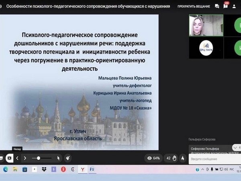Open the purple S app taskbar icon
Screen dimensions: 241x181
(x=54, y=169)
